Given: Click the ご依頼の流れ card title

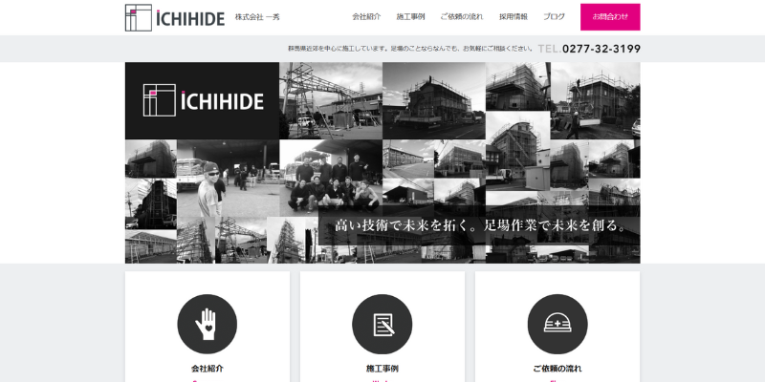Looking at the screenshot, I should coord(557,368).
